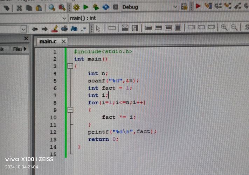This screenshot has height=175, width=249.
Task: Click the Zoom in magnifier icon
Action: [224, 27]
